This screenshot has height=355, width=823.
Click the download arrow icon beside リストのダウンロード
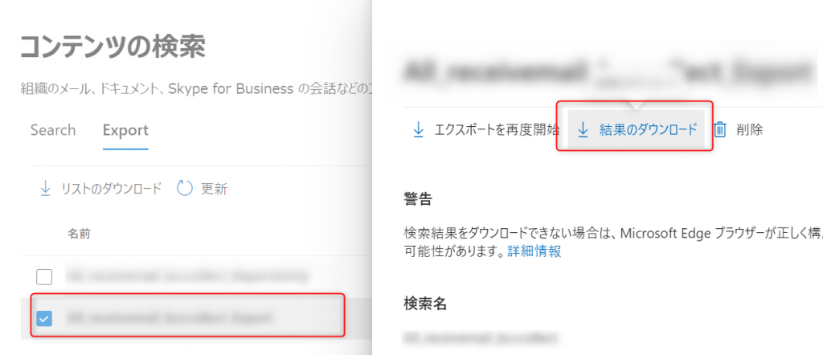(46, 189)
